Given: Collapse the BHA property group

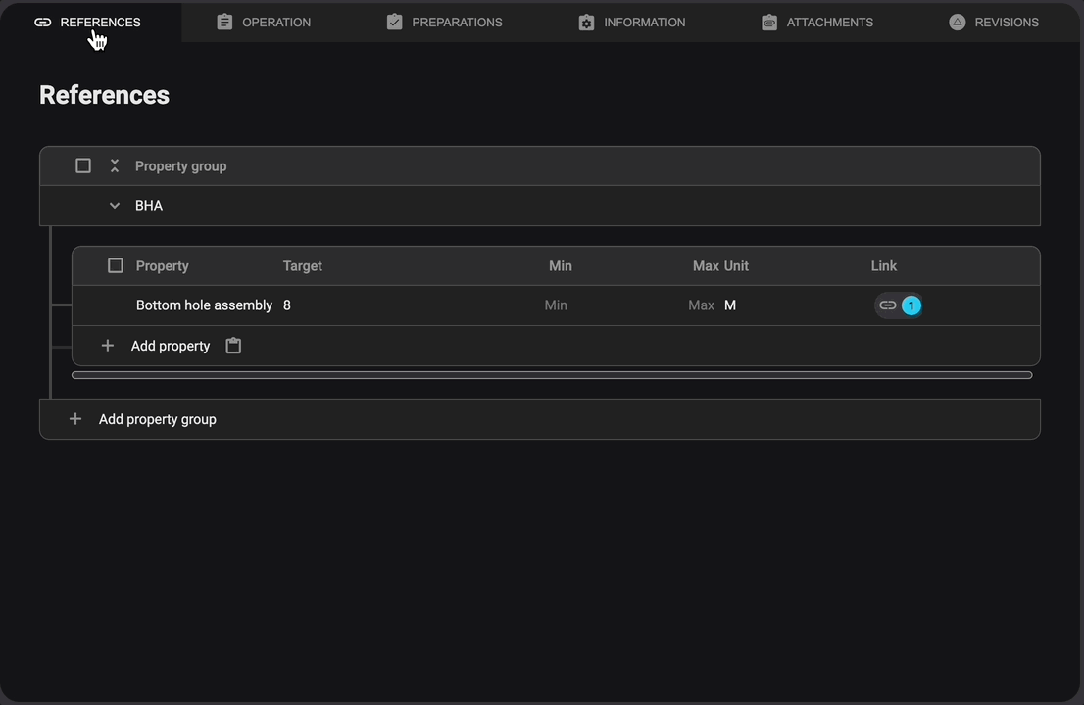Looking at the screenshot, I should tap(114, 205).
